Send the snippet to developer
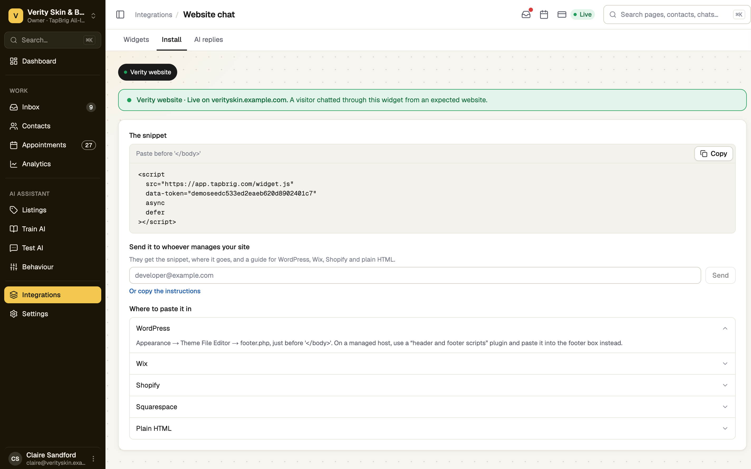 click(x=720, y=275)
